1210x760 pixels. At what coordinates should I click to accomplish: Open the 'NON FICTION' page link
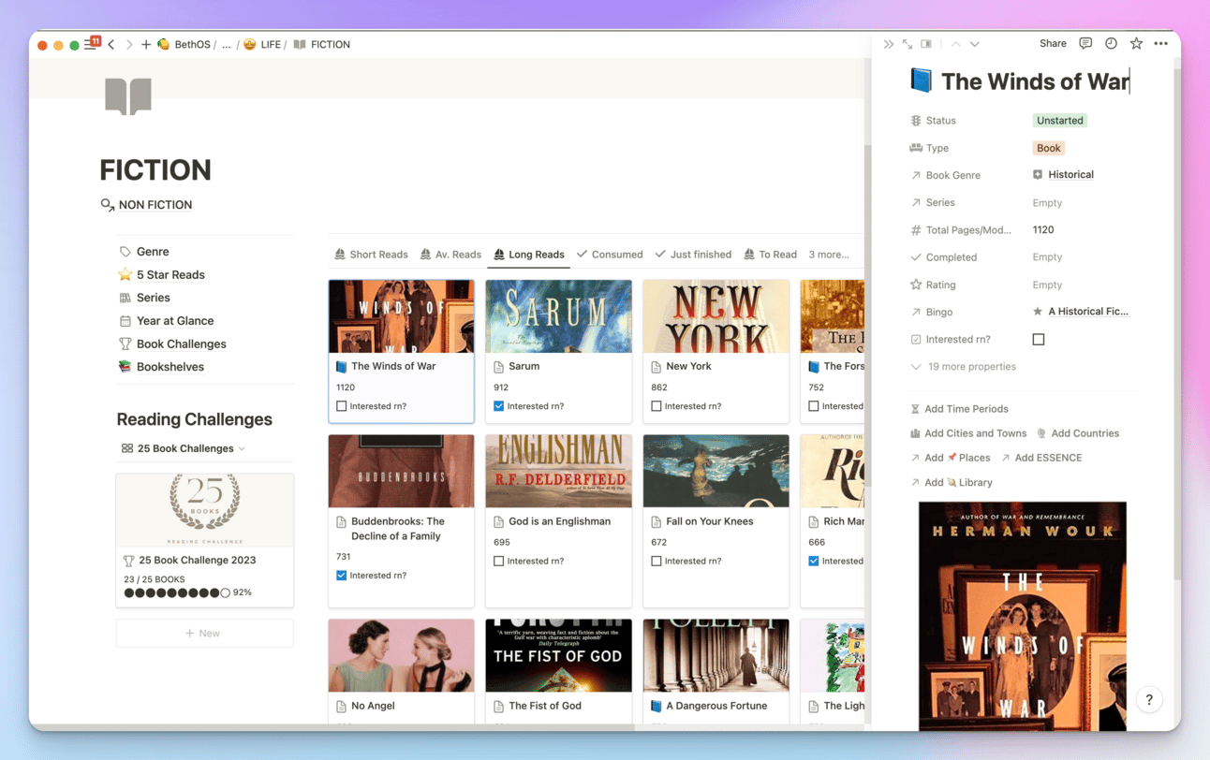(x=155, y=205)
